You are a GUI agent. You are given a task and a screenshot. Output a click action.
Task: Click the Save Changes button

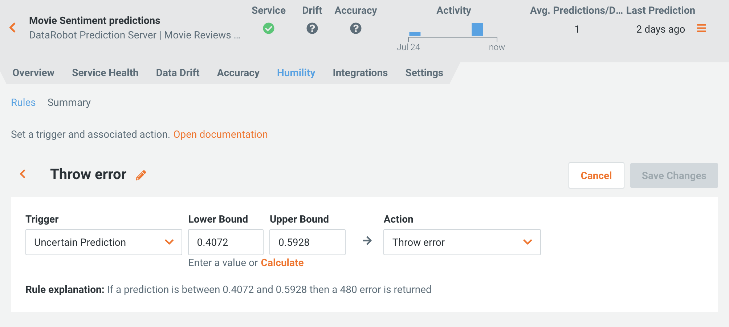pyautogui.click(x=674, y=175)
